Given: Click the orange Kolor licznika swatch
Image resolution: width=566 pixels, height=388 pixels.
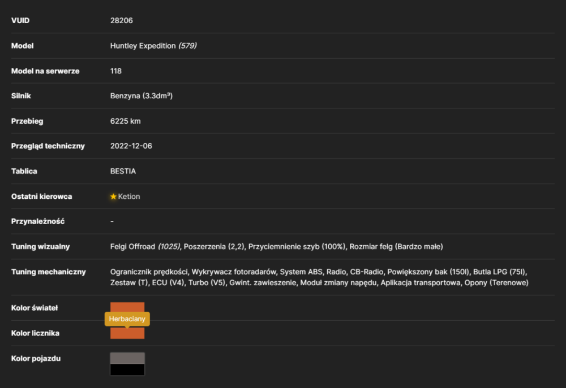Looking at the screenshot, I should [x=127, y=333].
